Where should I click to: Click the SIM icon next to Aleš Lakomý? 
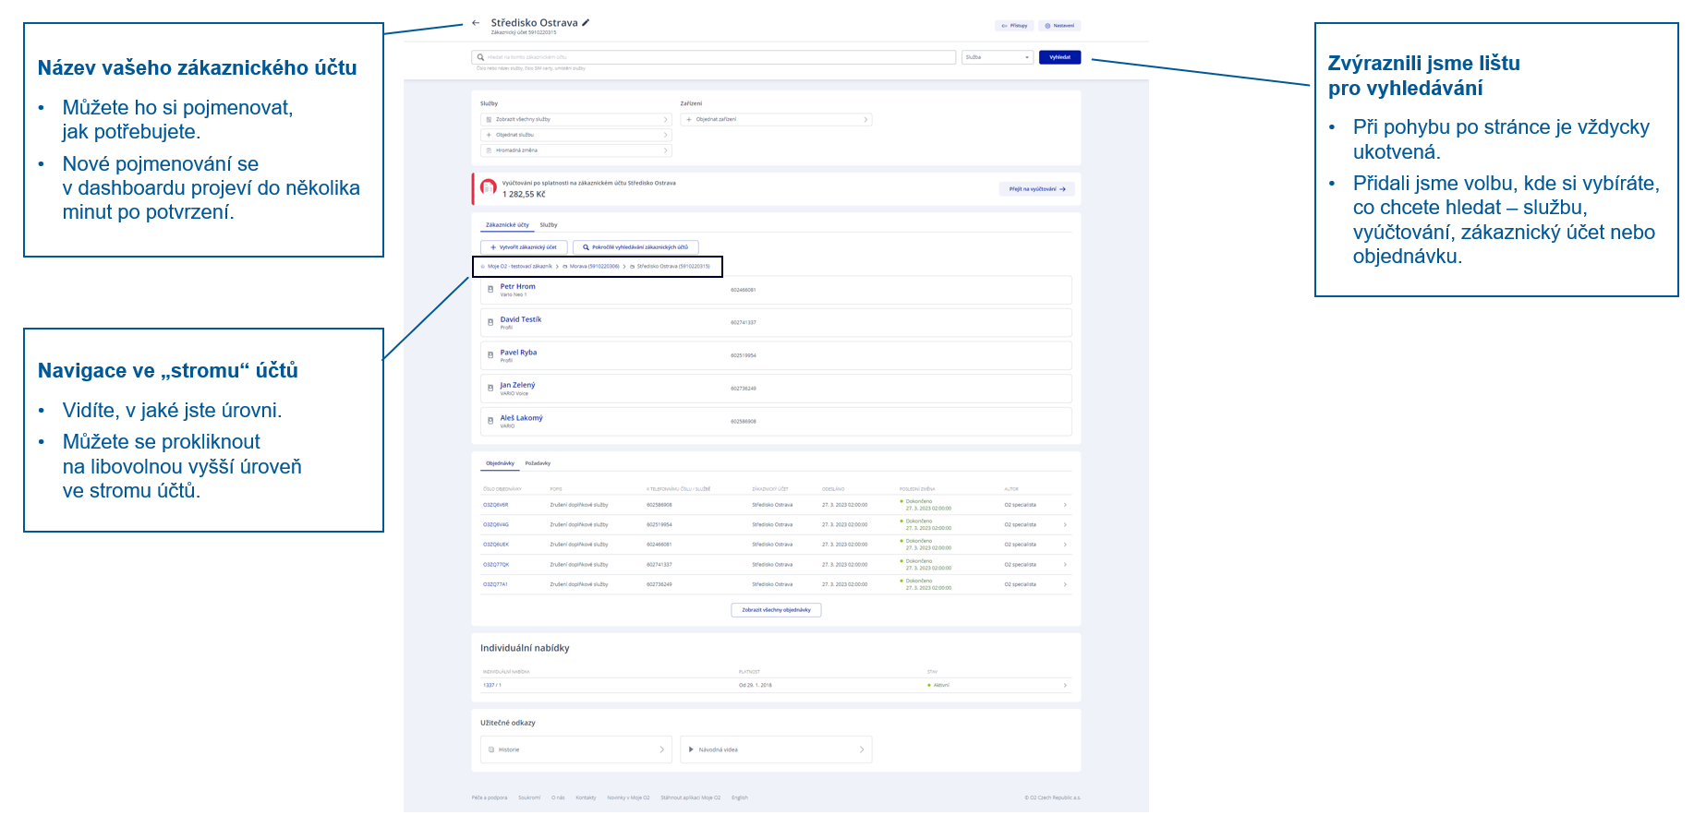click(x=490, y=421)
